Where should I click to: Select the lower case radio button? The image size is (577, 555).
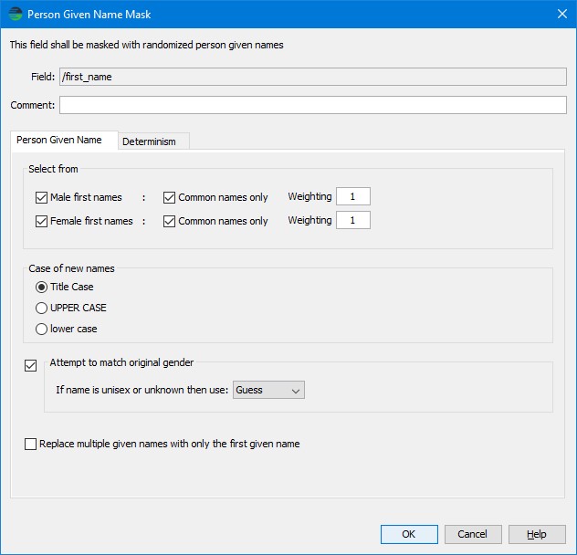[x=42, y=329]
